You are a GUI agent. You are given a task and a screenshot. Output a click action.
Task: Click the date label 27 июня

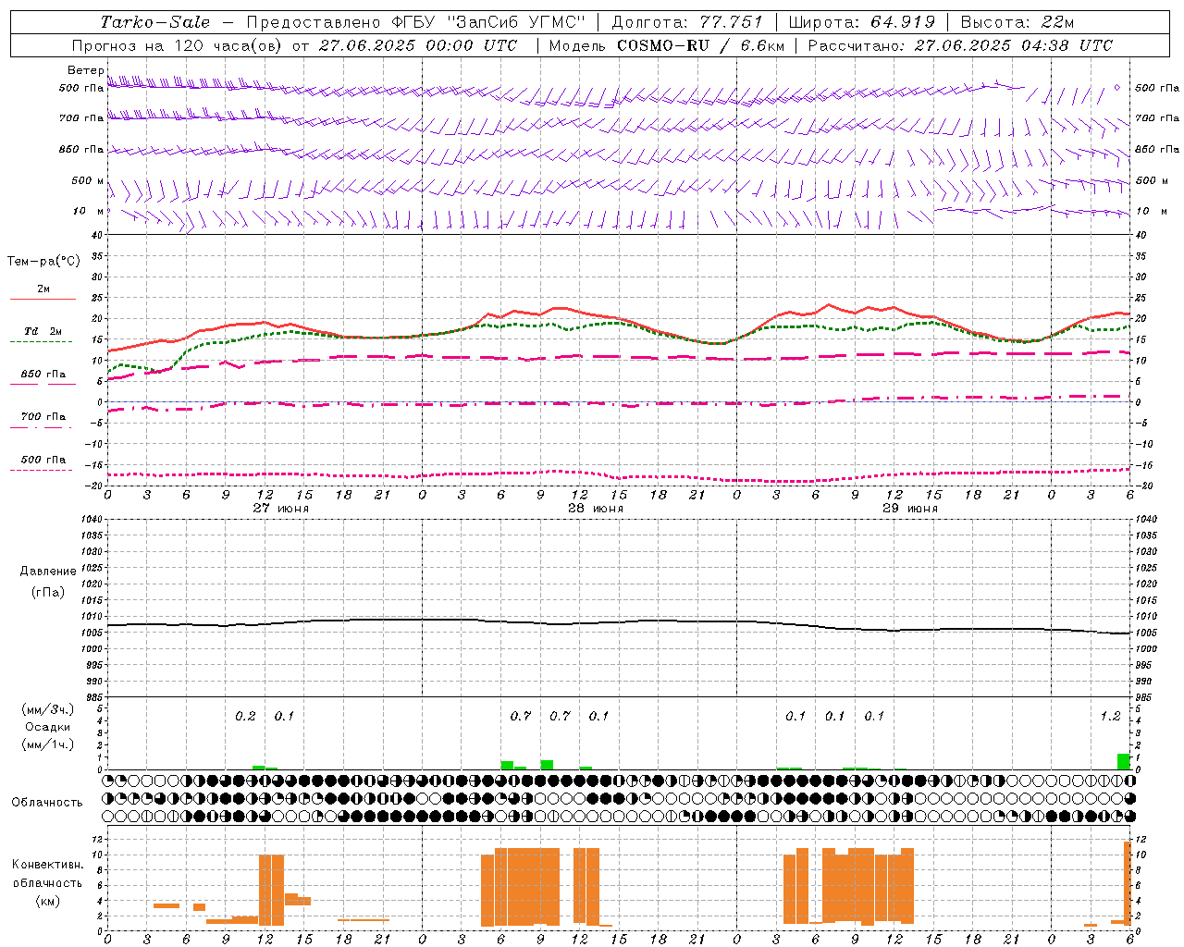[x=281, y=509]
